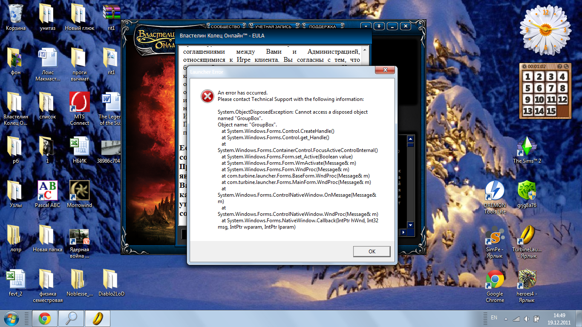Open the Diablo2LoD folder
Screen dimensions: 582x327
[x=111, y=282]
